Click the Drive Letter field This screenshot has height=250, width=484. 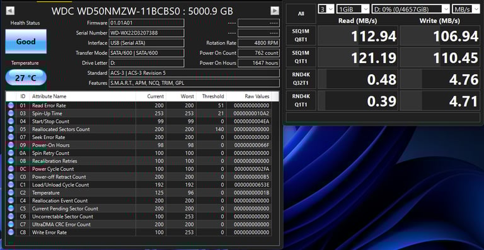tap(147, 63)
